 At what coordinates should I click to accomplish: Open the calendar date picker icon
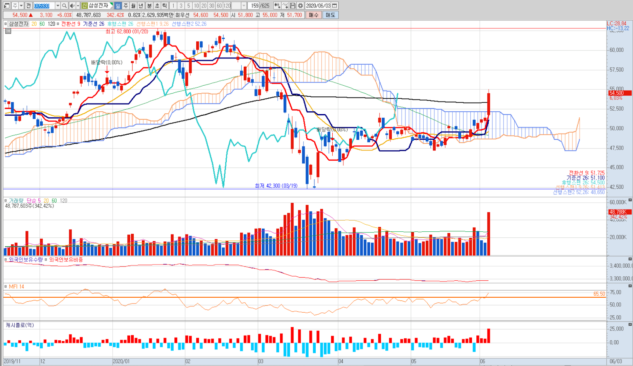(335, 6)
